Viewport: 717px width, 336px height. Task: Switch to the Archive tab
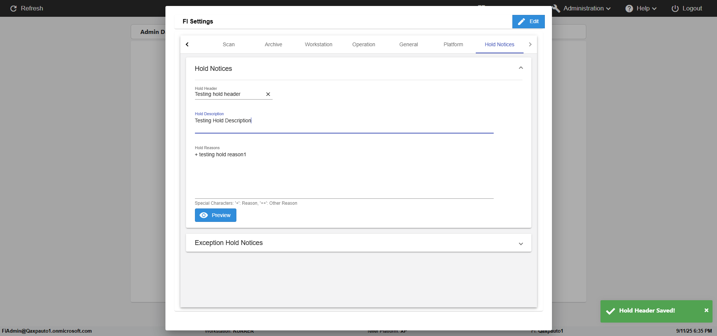273,44
